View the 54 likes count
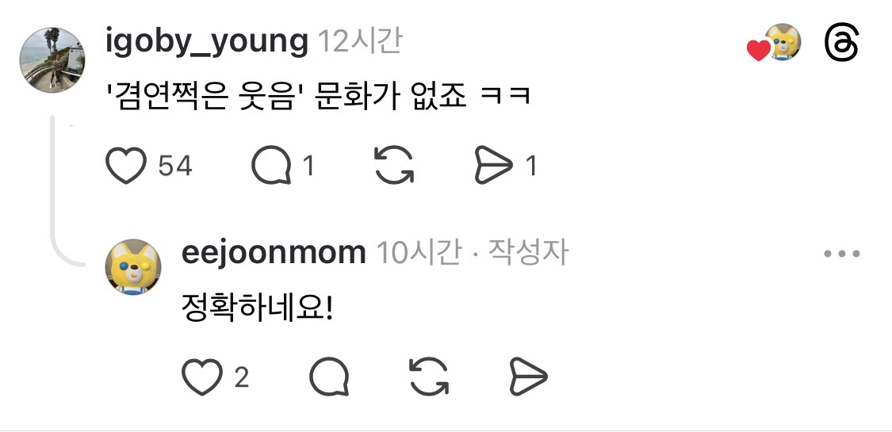 pyautogui.click(x=175, y=166)
